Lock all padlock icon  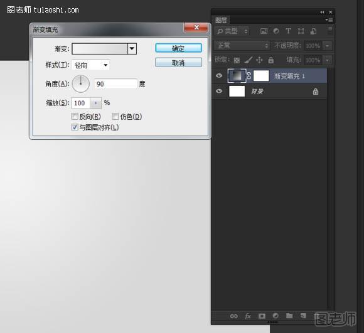point(270,60)
